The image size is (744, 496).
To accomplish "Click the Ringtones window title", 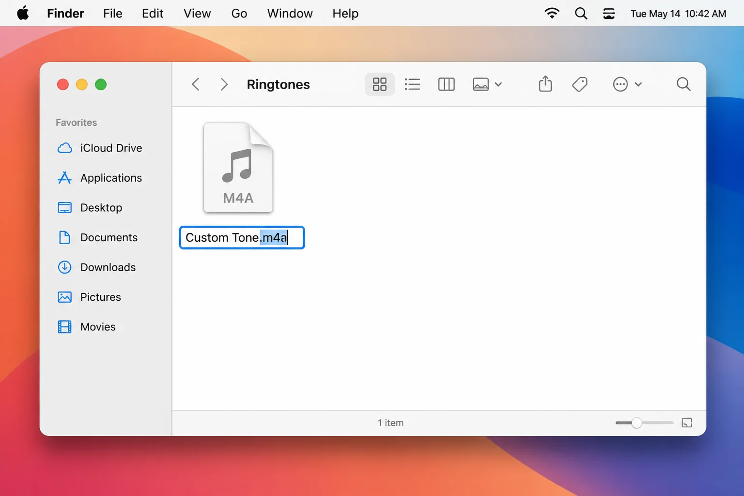I will 278,84.
